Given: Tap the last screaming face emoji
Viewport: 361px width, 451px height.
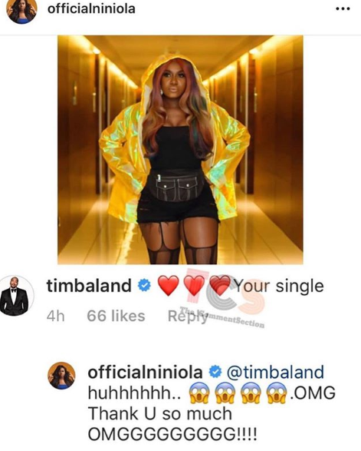Looking at the screenshot, I should (277, 393).
